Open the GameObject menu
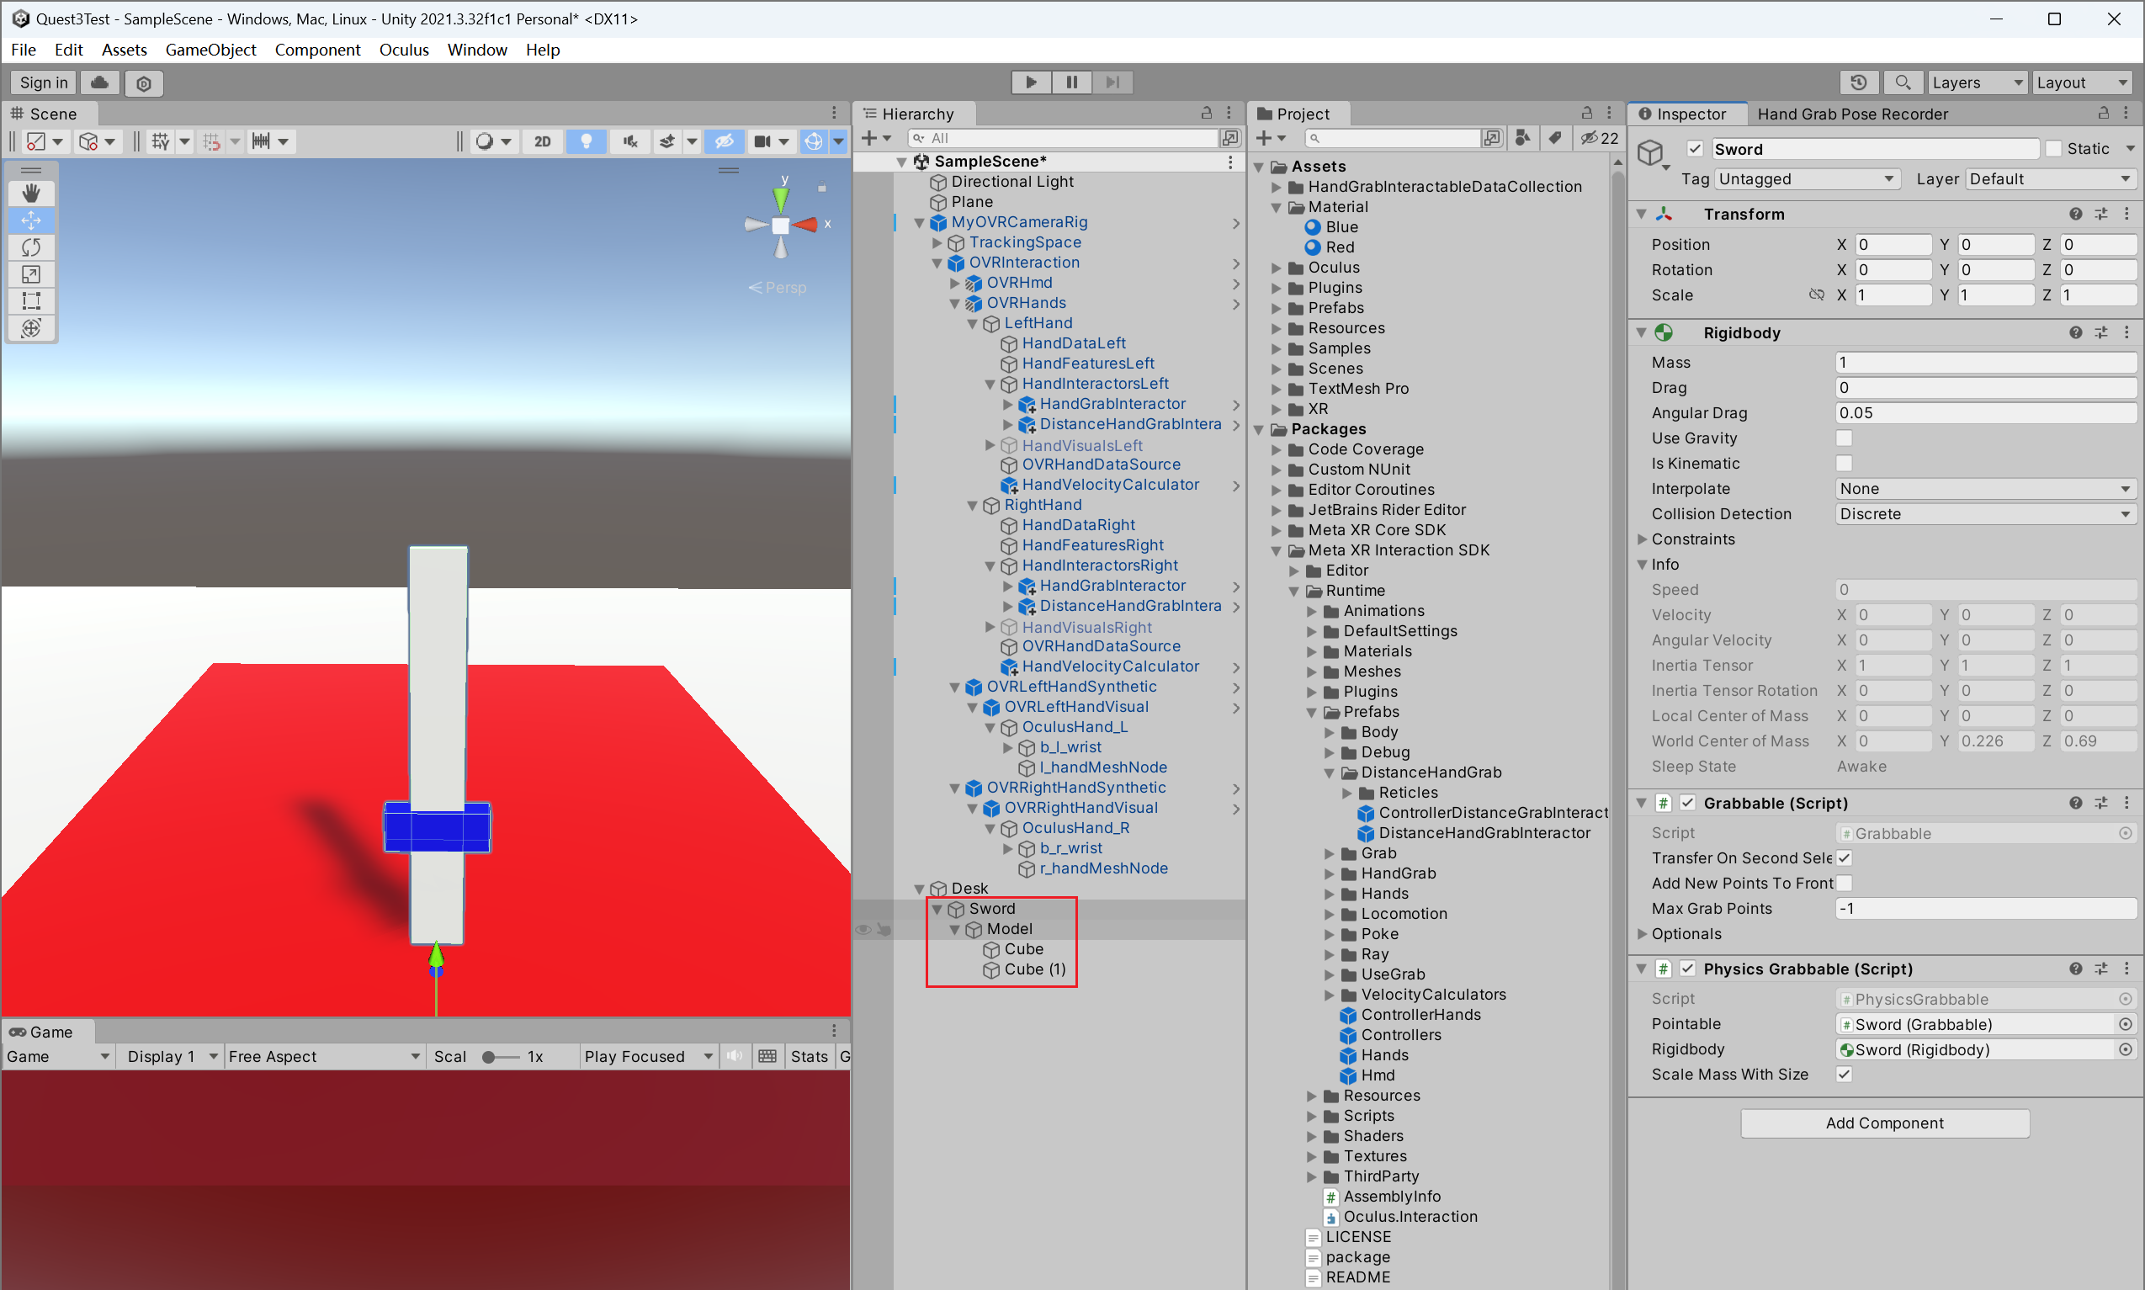This screenshot has width=2145, height=1290. (x=210, y=50)
